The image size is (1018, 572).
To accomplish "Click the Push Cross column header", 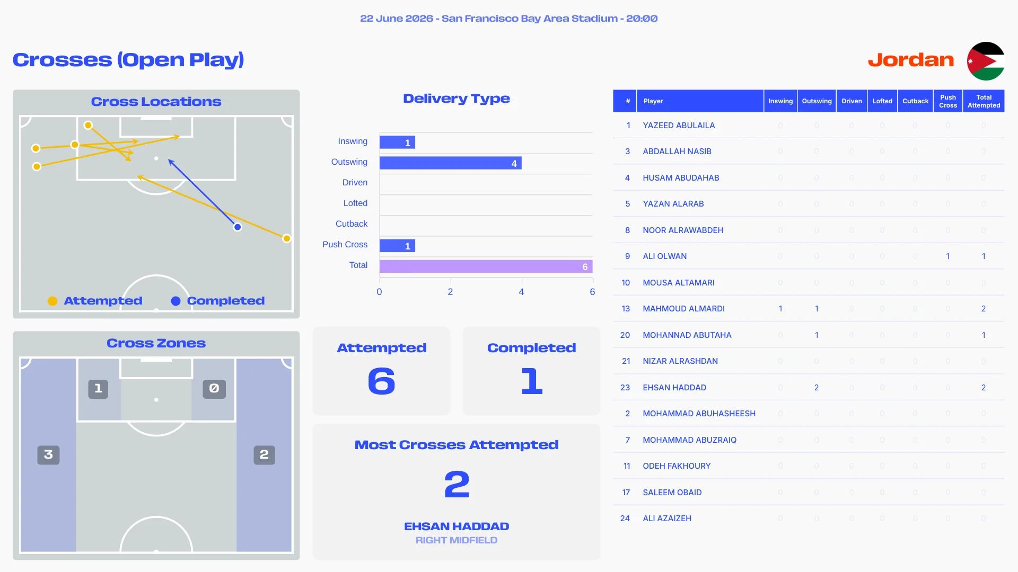I will coord(947,101).
